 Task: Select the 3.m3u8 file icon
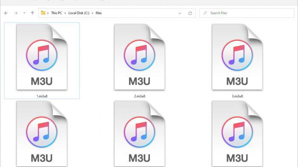click(237, 57)
